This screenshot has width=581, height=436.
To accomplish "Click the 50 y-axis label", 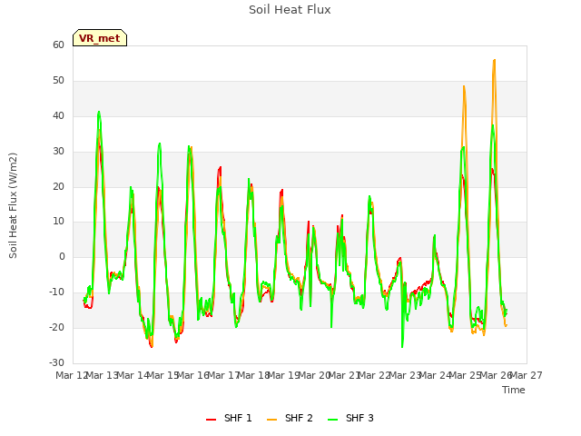I will click(58, 81).
